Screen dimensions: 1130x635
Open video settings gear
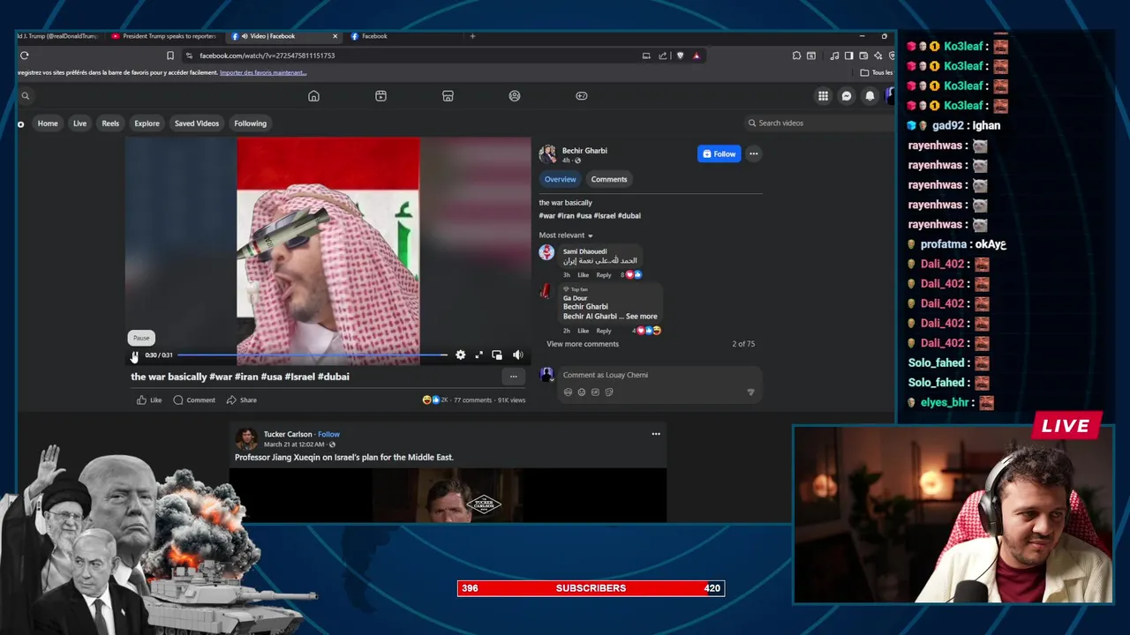click(460, 355)
